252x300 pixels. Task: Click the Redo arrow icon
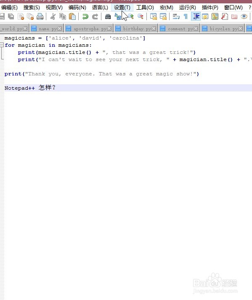(95, 16)
